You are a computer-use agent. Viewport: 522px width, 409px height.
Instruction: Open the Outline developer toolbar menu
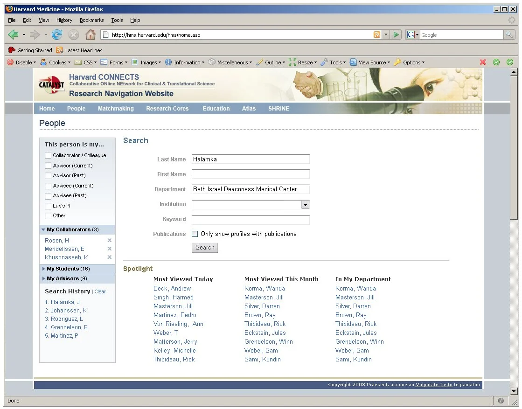point(270,62)
